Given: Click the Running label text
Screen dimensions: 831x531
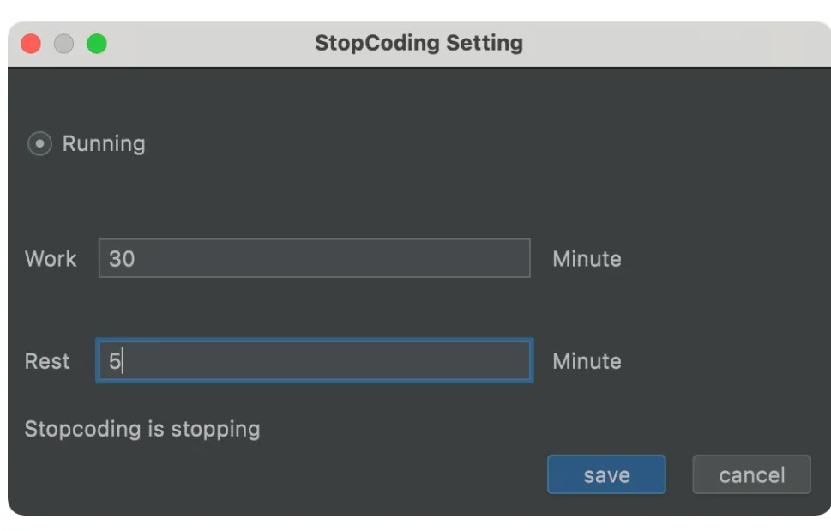Looking at the screenshot, I should (x=104, y=143).
